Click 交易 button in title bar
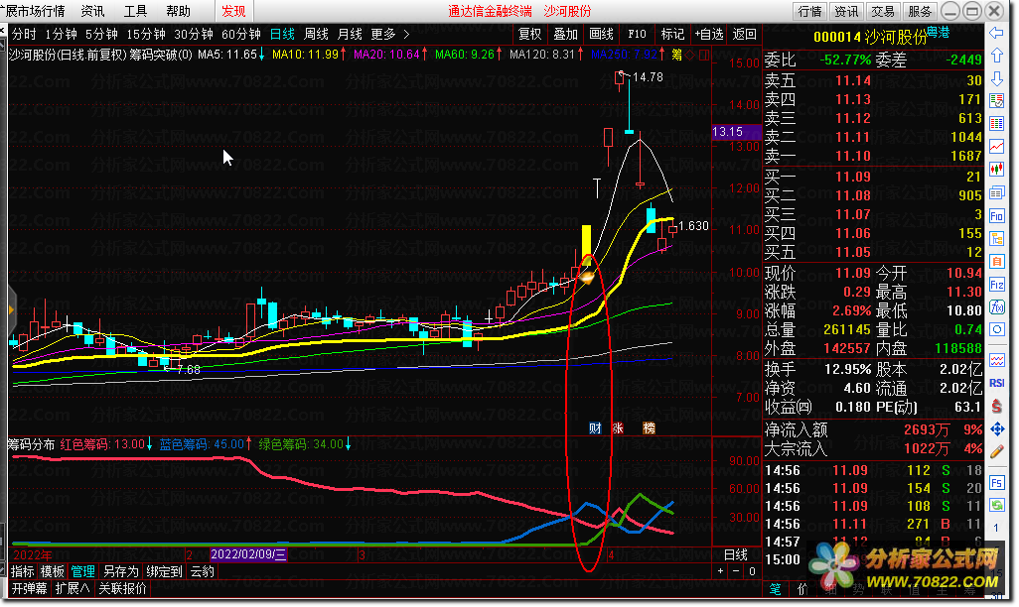Image resolution: width=1019 pixels, height=607 pixels. (x=883, y=11)
